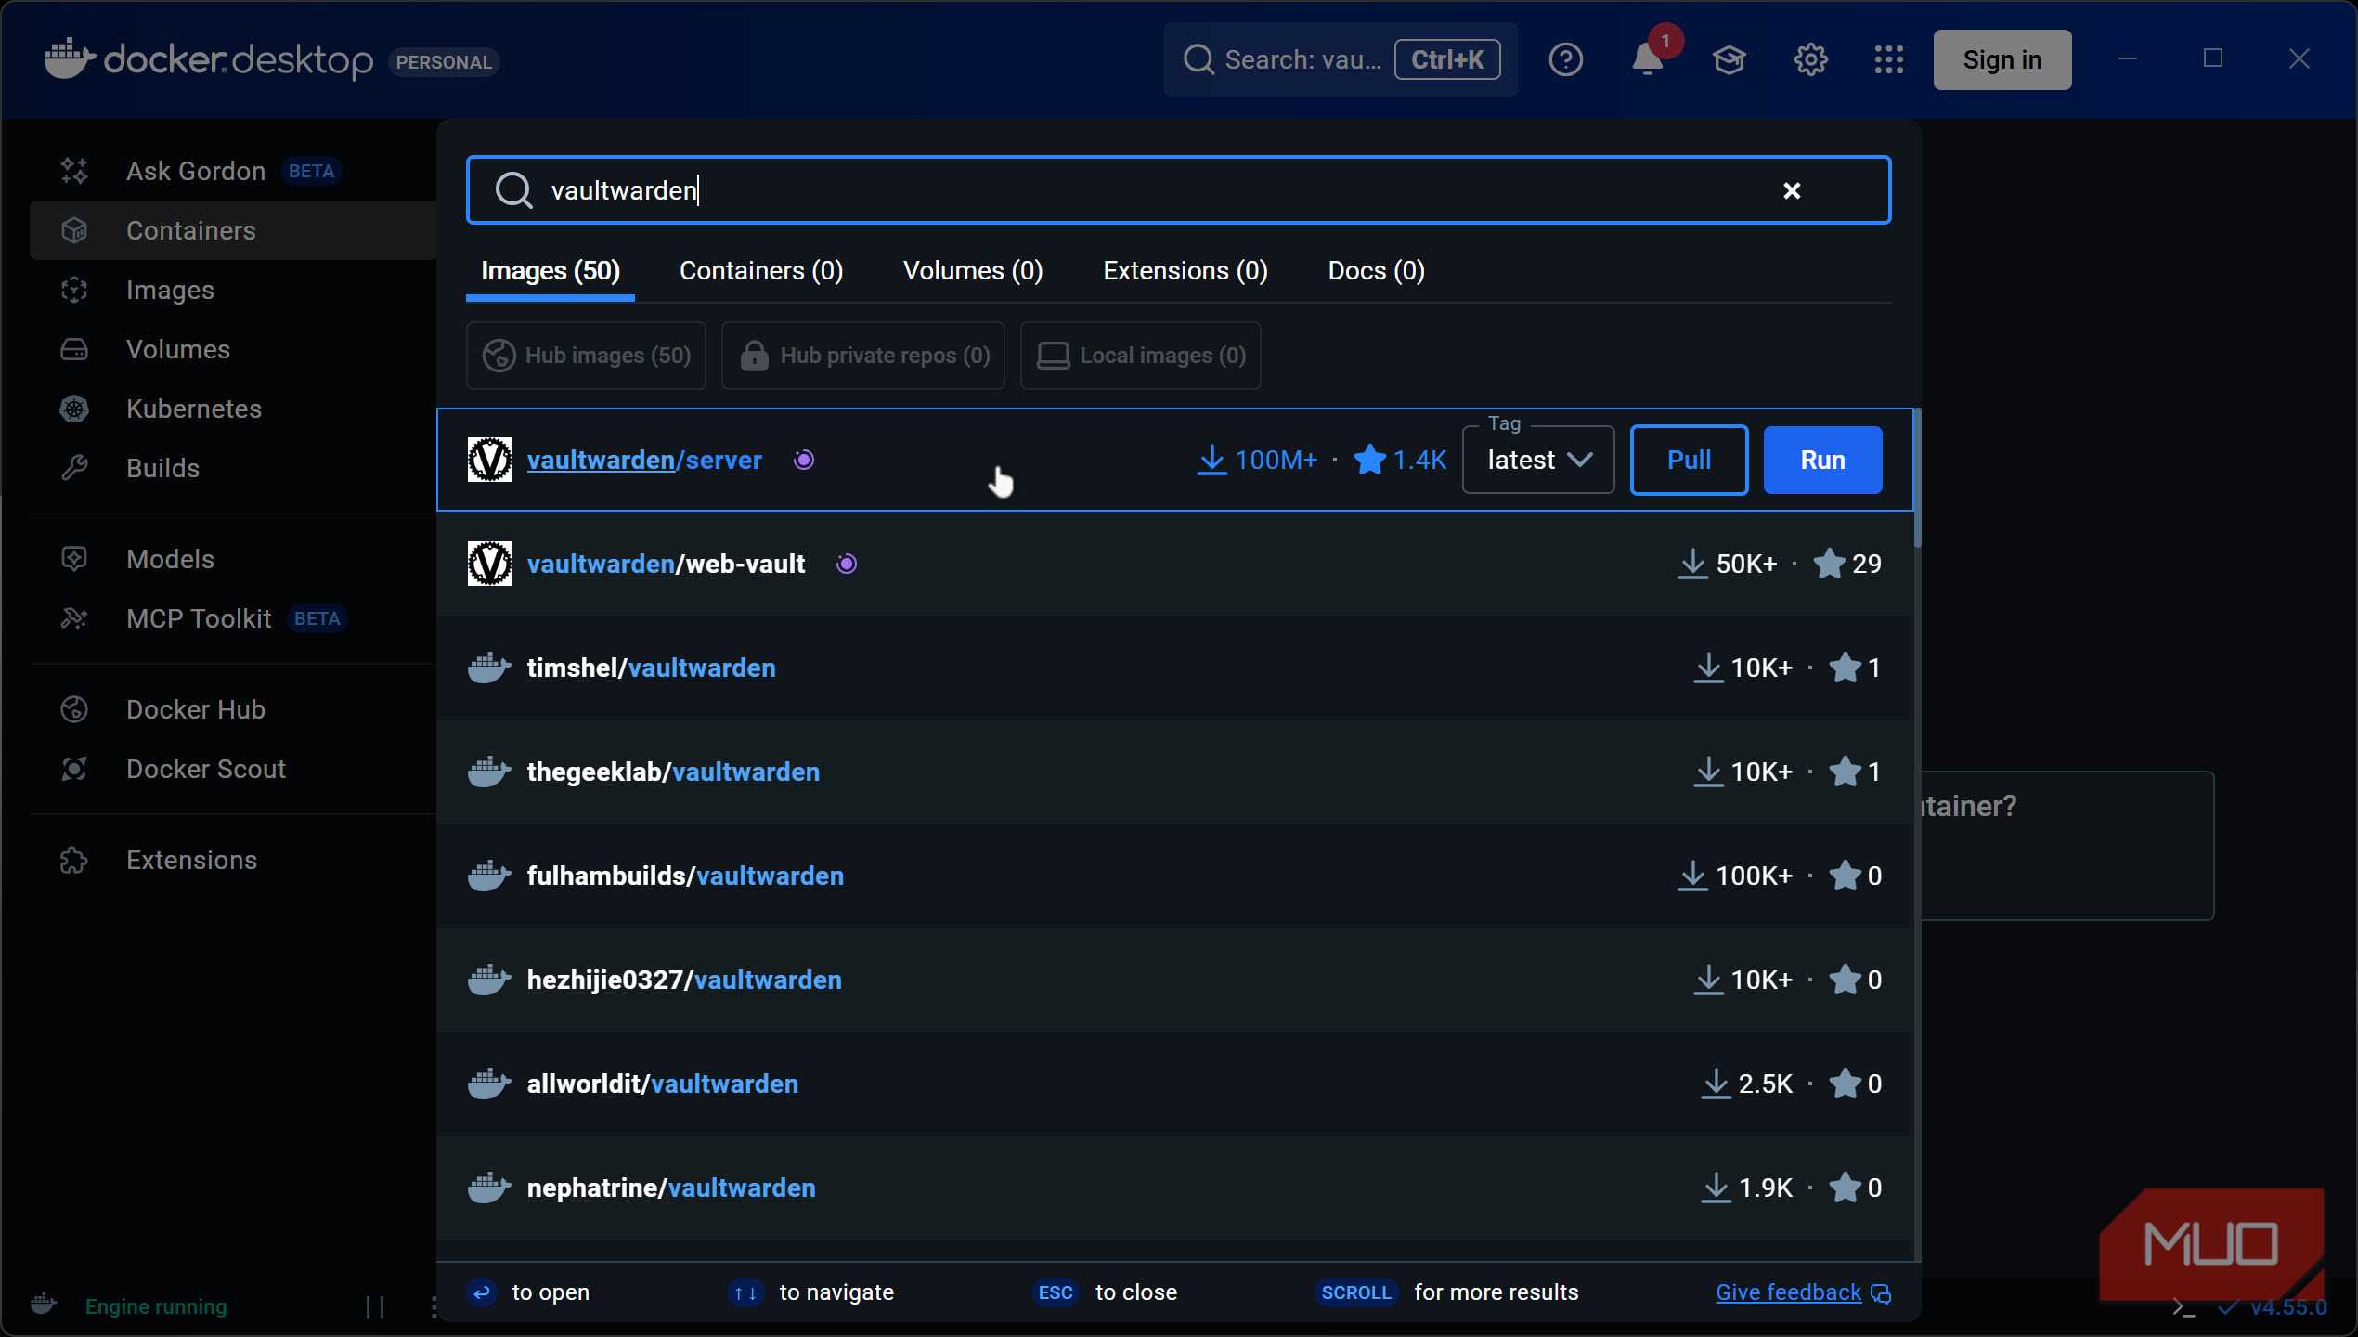This screenshot has width=2358, height=1337.
Task: Click the vaultwarden/server logo
Action: (x=490, y=460)
